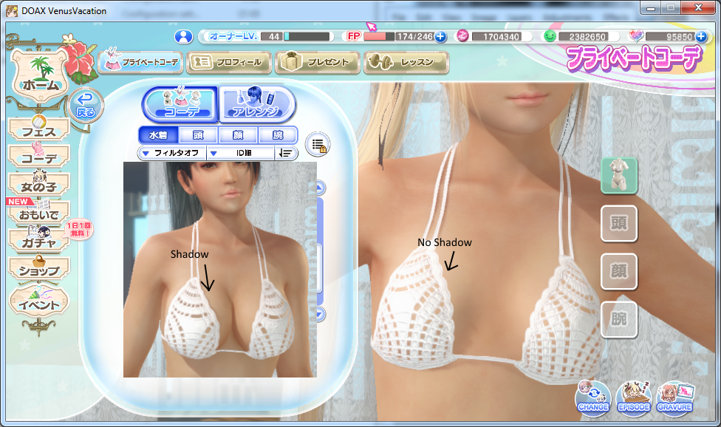This screenshot has width=721, height=427.
Task: Open the プレゼント tab
Action: click(x=318, y=62)
